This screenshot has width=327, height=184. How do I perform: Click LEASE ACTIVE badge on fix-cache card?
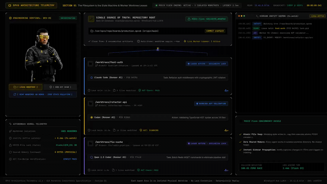pyautogui.click(x=207, y=143)
